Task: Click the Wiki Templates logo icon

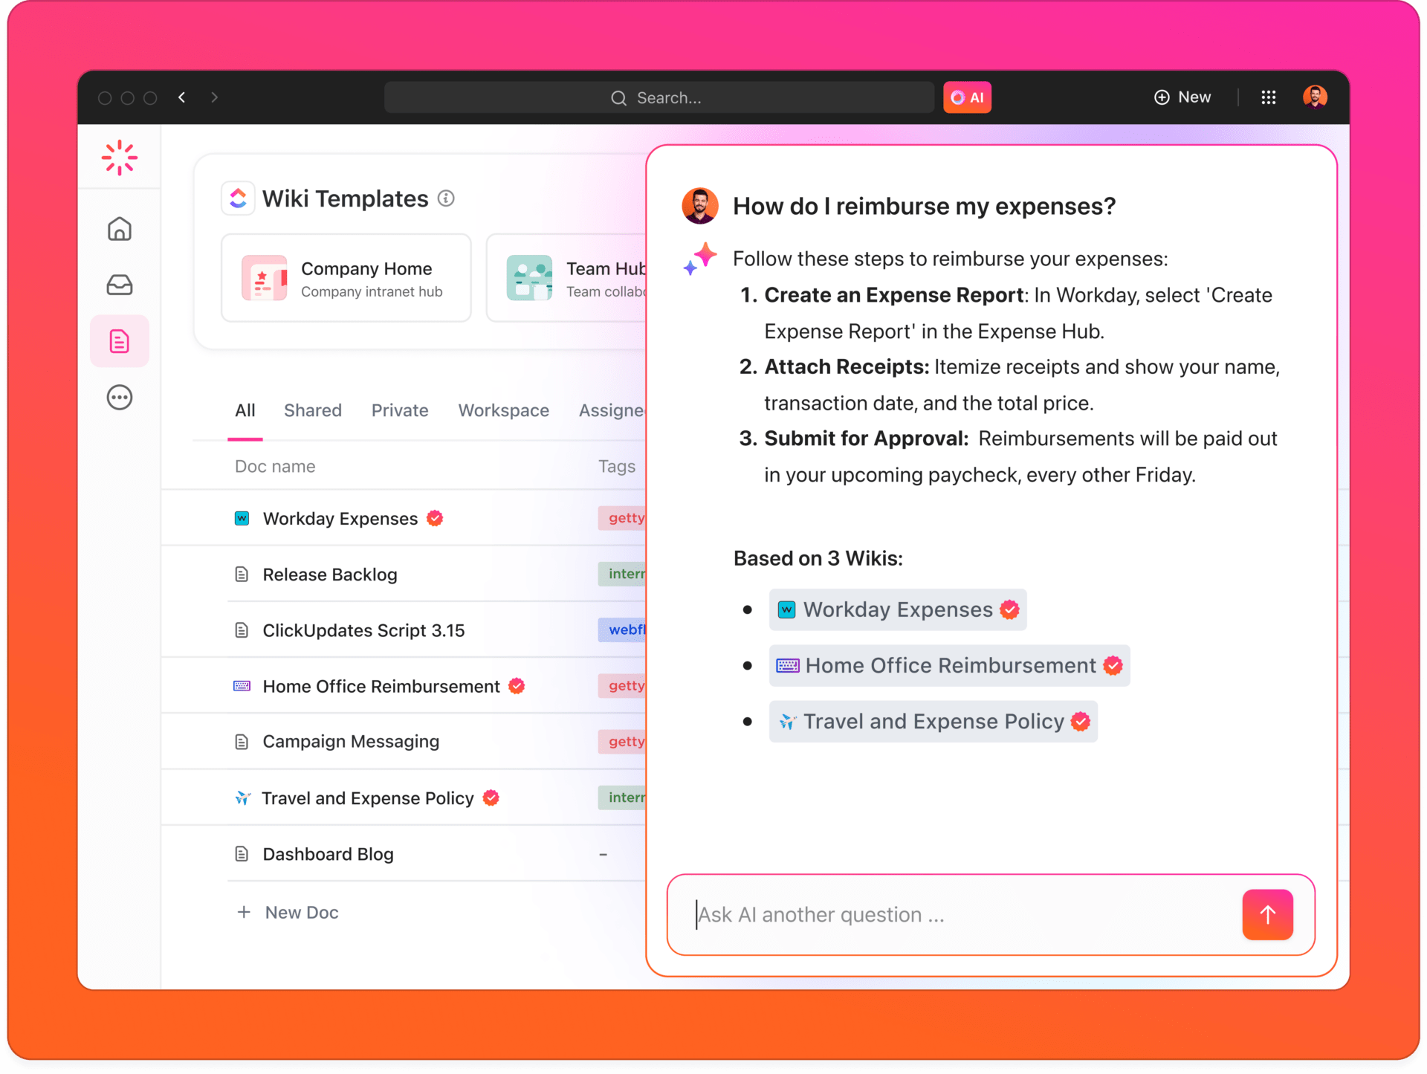Action: [238, 198]
